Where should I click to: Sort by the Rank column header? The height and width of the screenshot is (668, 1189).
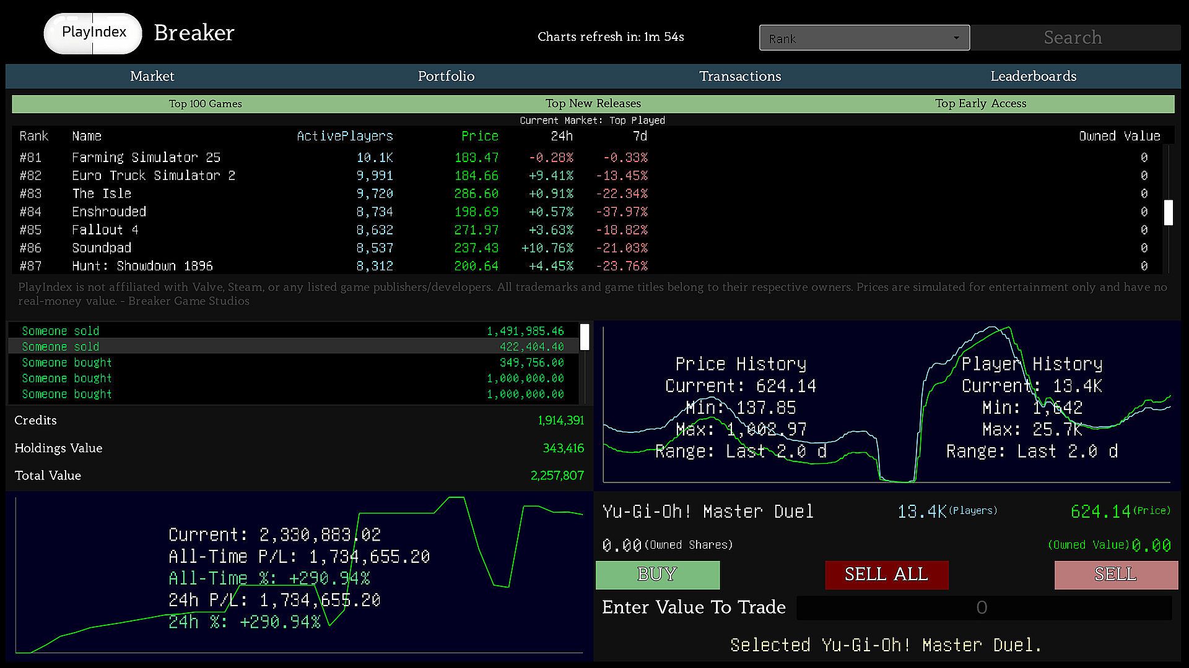pos(33,136)
